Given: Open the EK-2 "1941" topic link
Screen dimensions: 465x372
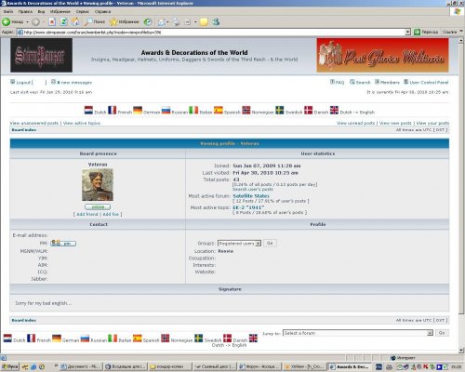Looking at the screenshot, I should (248, 207).
